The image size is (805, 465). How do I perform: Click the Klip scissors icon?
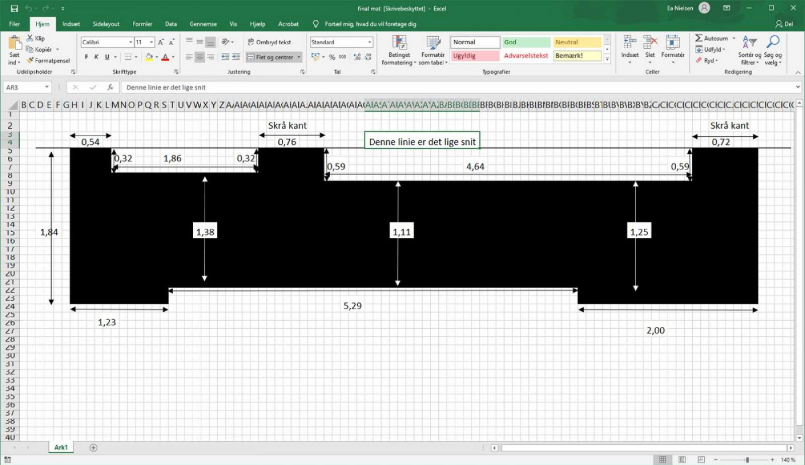[30, 38]
